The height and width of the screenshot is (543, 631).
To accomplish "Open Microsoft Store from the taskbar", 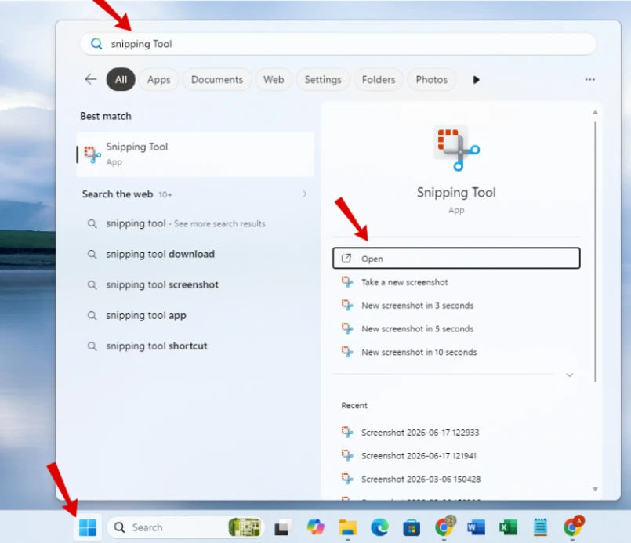I will point(412,527).
